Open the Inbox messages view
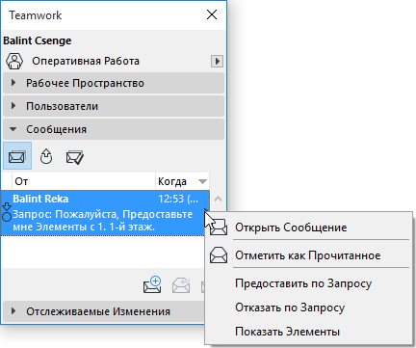This screenshot has height=348, width=416. [x=17, y=156]
